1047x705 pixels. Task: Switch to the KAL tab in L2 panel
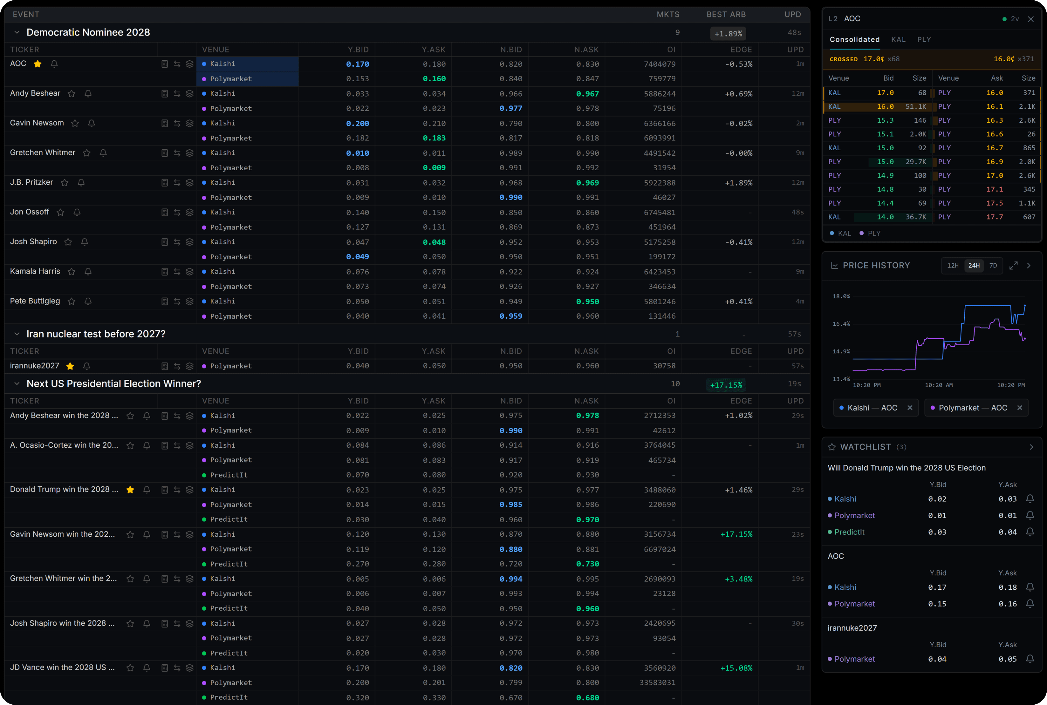coord(898,40)
